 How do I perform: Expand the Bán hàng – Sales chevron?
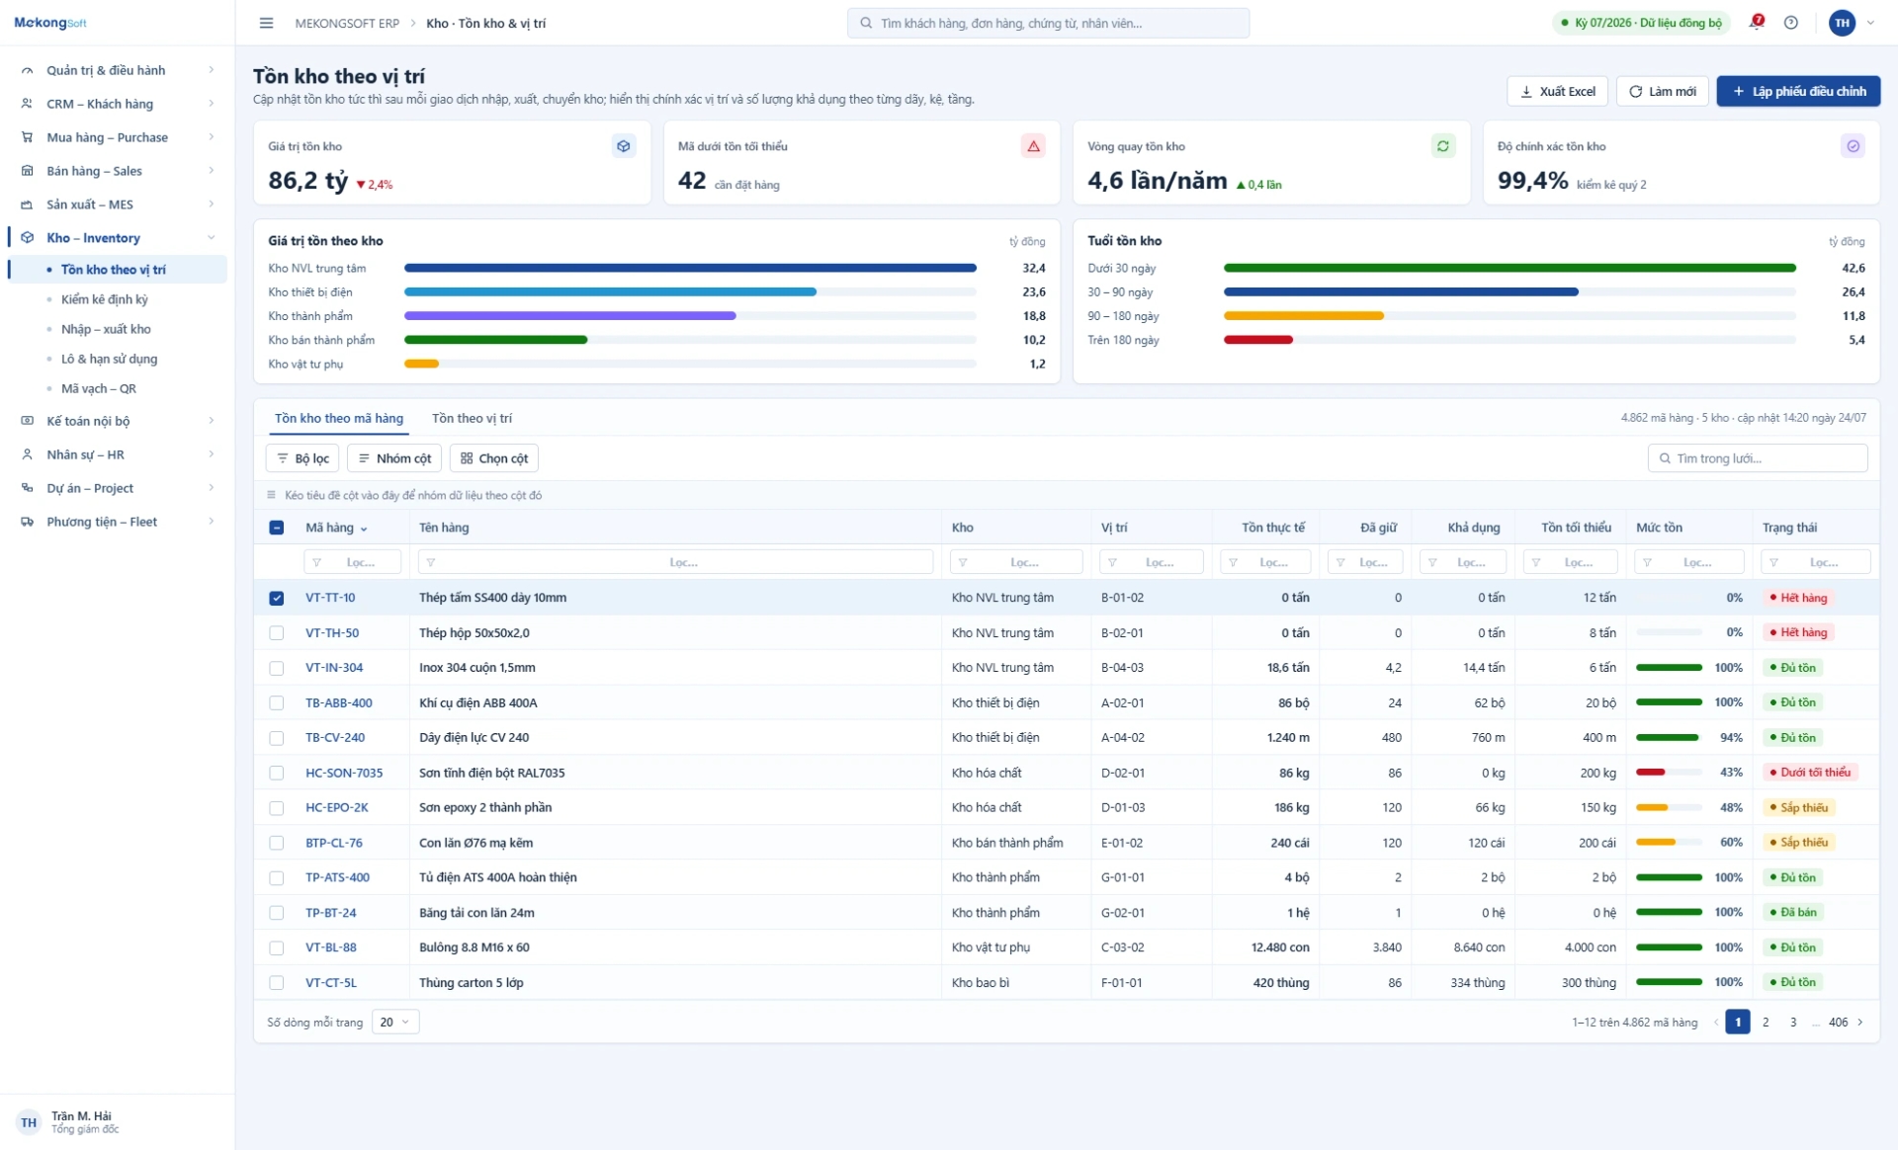212,171
